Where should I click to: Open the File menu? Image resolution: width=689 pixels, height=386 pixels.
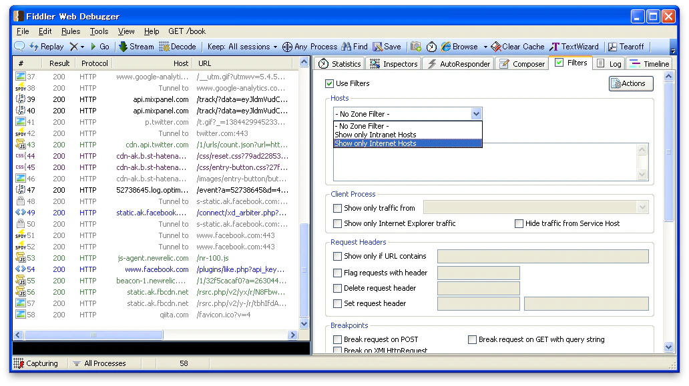[23, 31]
